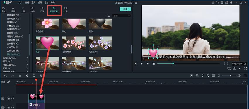This screenshot has height=109, width=249.
Task: Step back one frame in preview
Action: 136,64
